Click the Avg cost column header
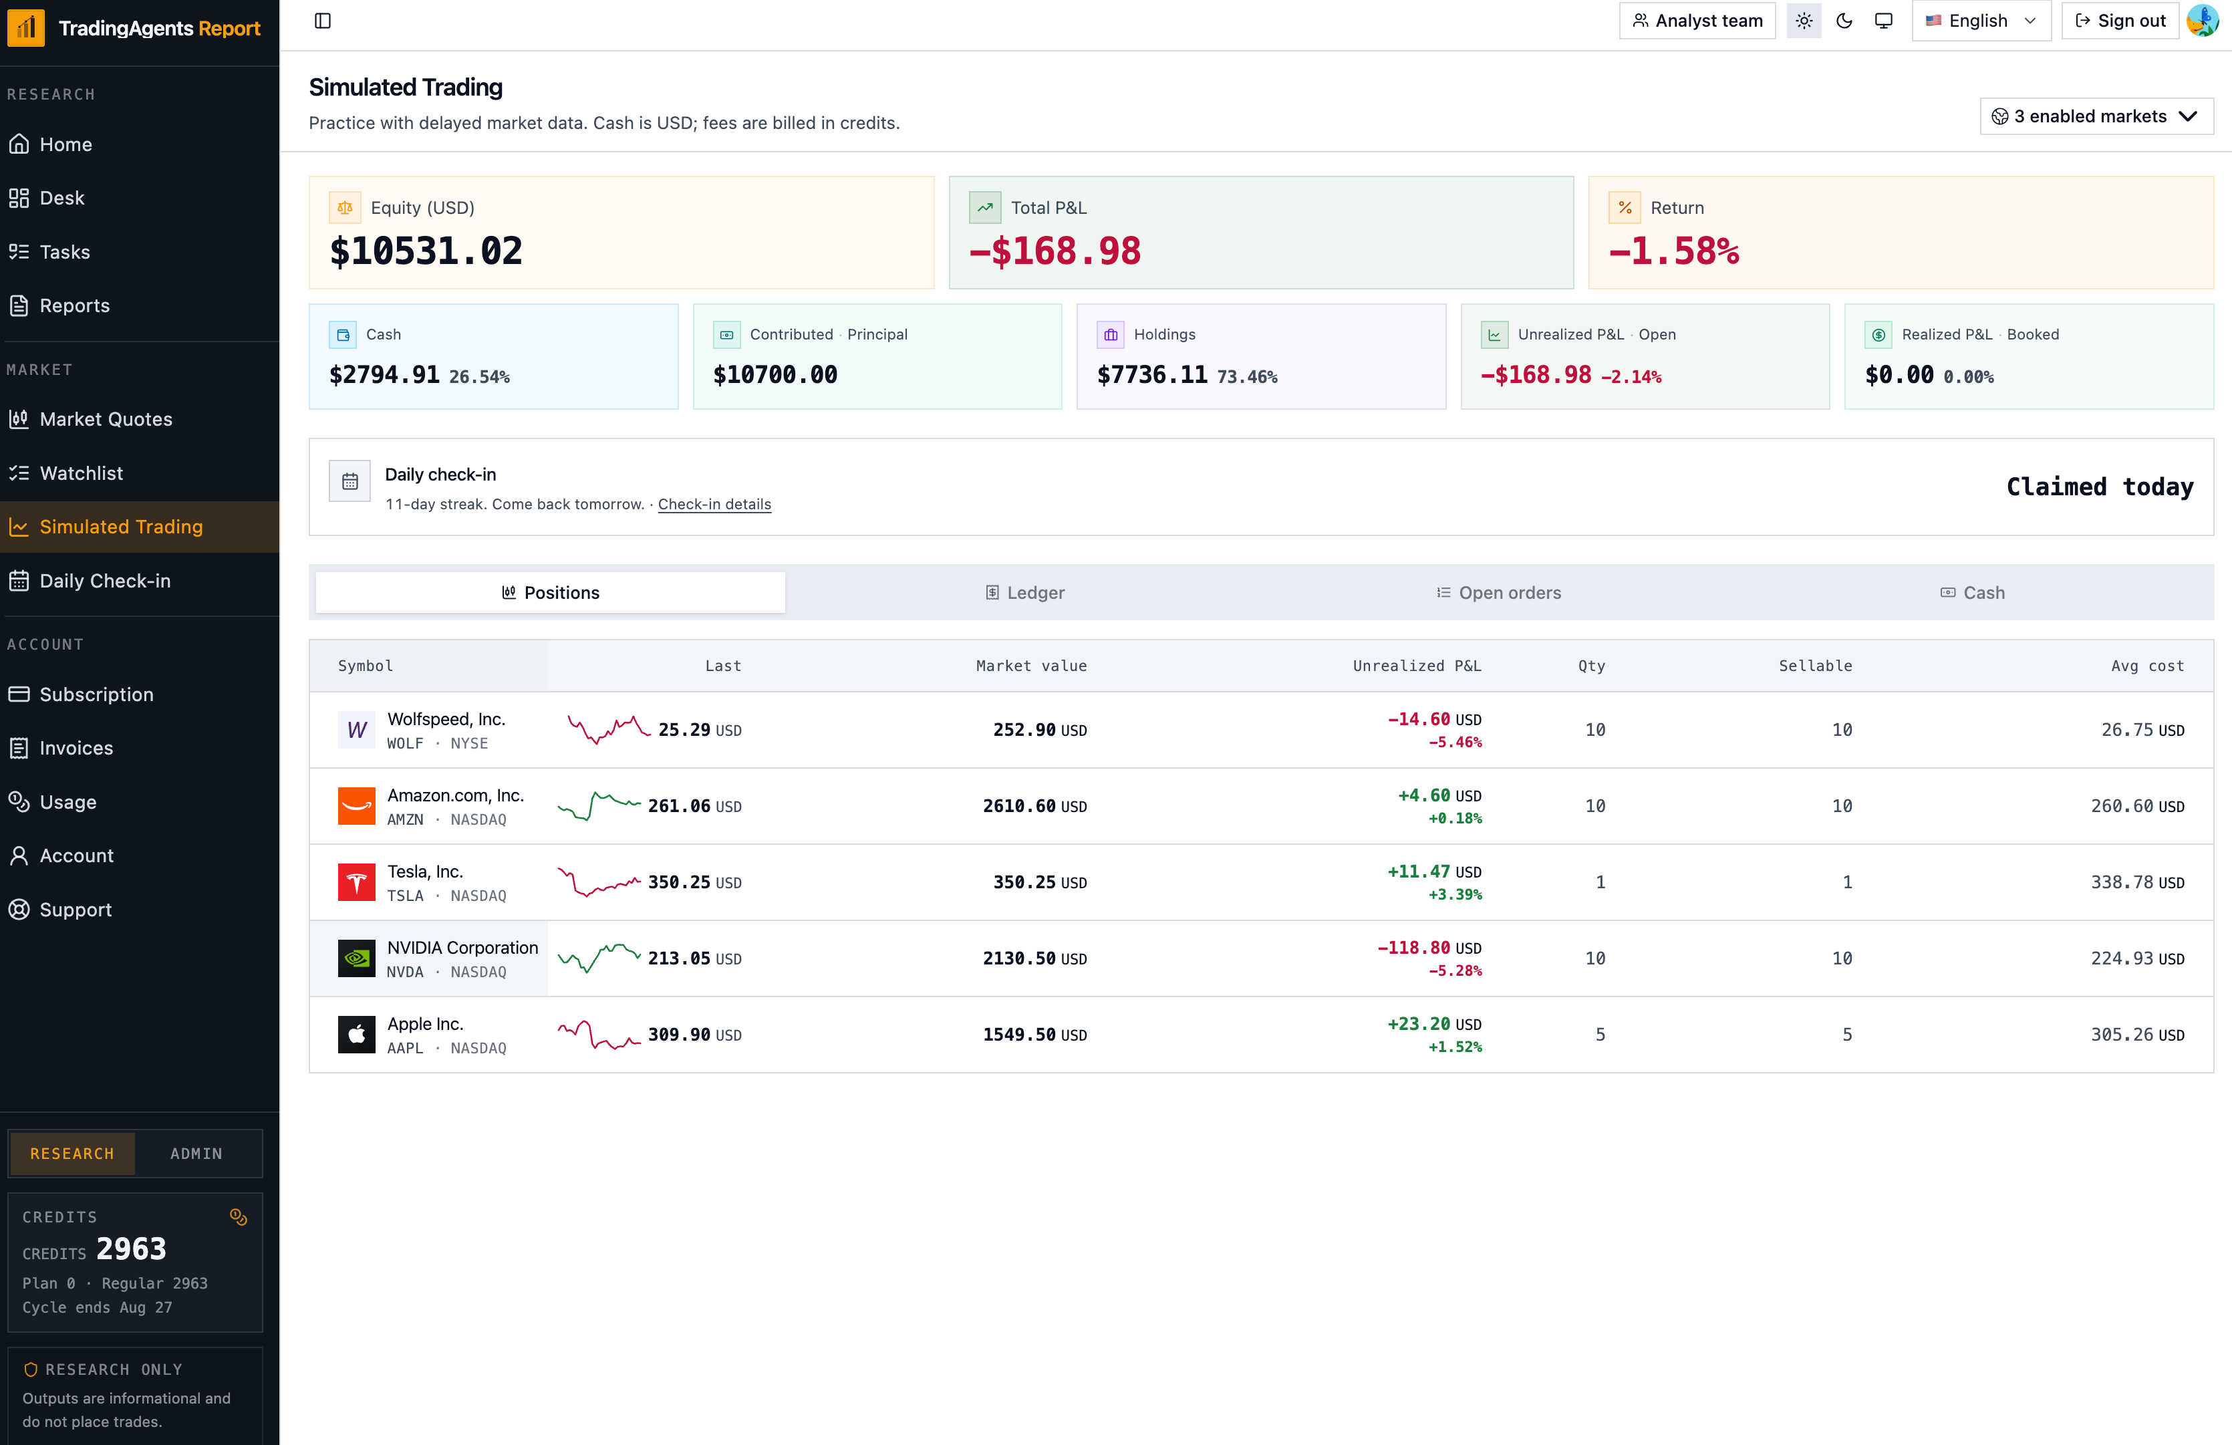This screenshot has width=2232, height=1445. click(2148, 666)
